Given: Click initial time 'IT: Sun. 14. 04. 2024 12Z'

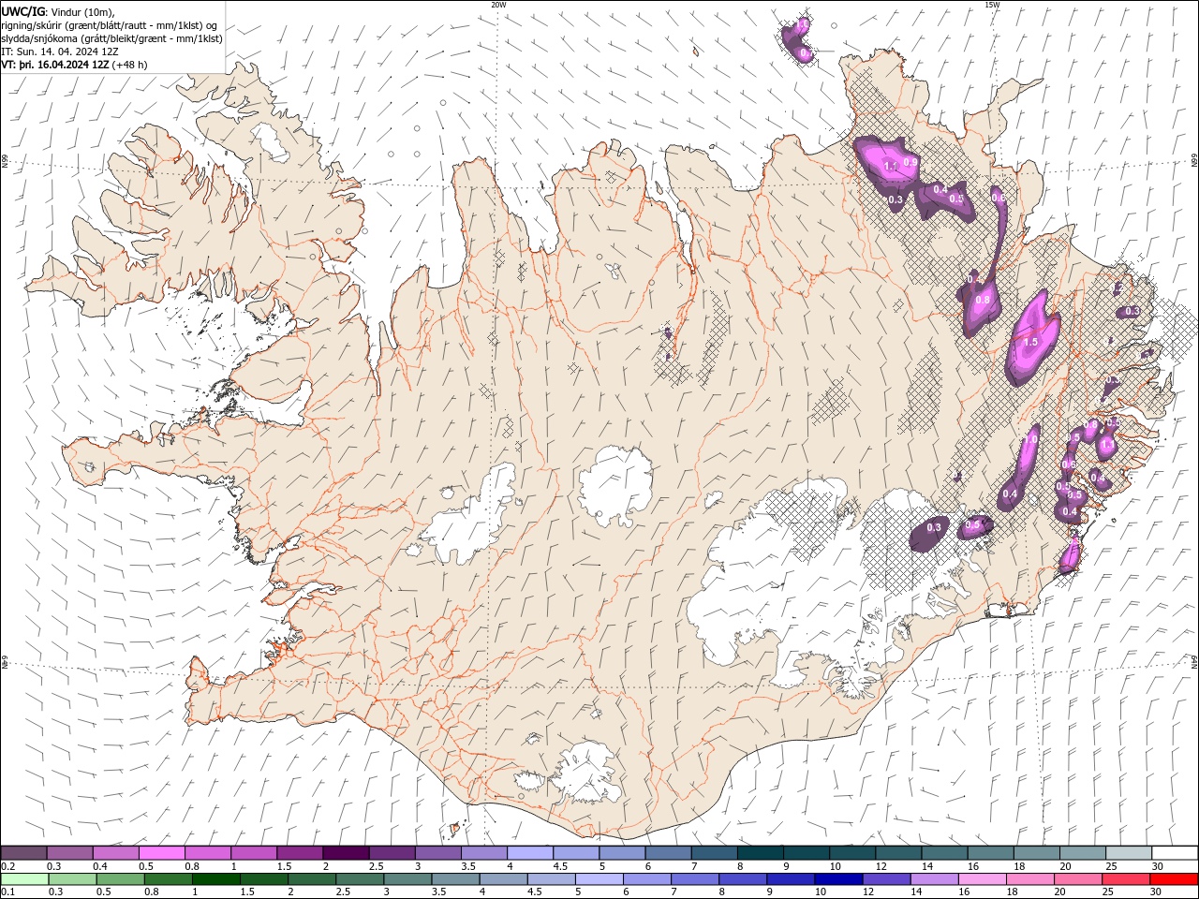Looking at the screenshot, I should click(60, 52).
